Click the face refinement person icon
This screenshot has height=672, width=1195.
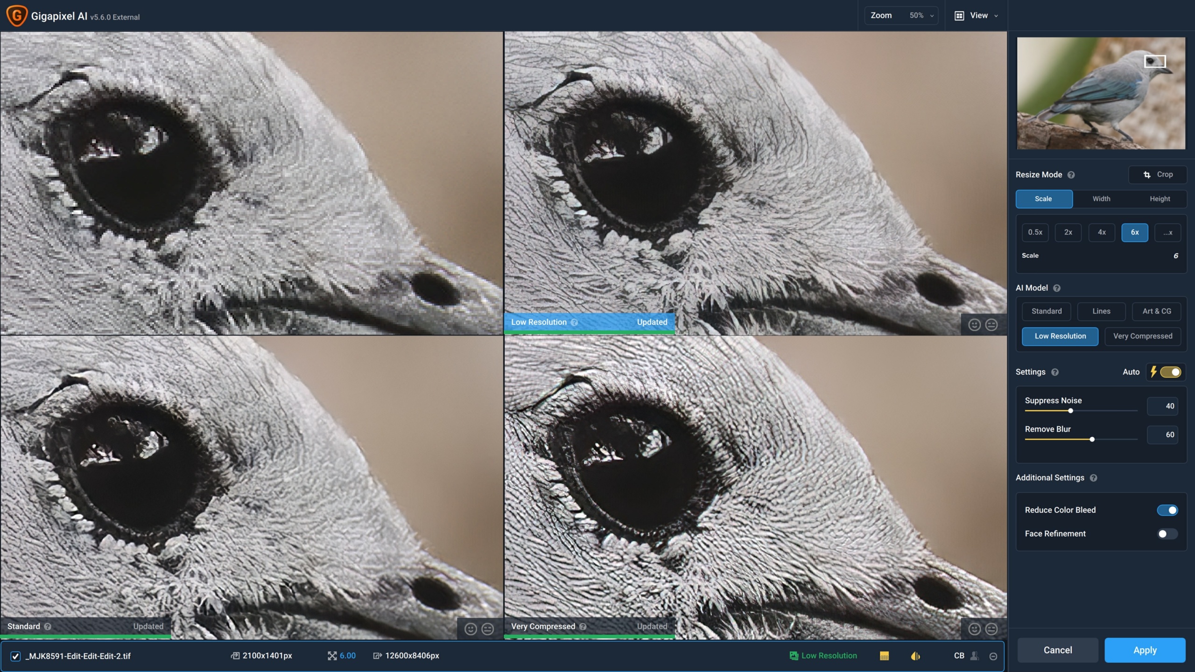click(x=975, y=656)
